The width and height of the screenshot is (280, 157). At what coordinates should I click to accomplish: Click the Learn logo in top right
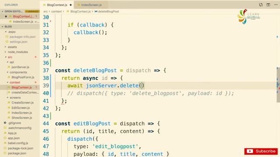[248, 17]
